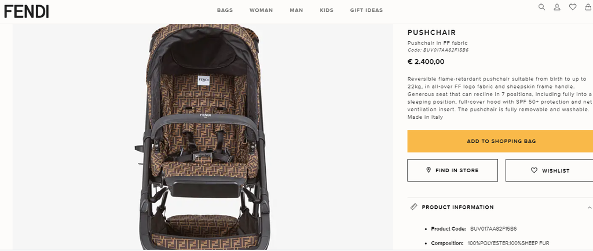Open the Bags menu
Viewport: 593px width, 251px height.
pos(225,10)
